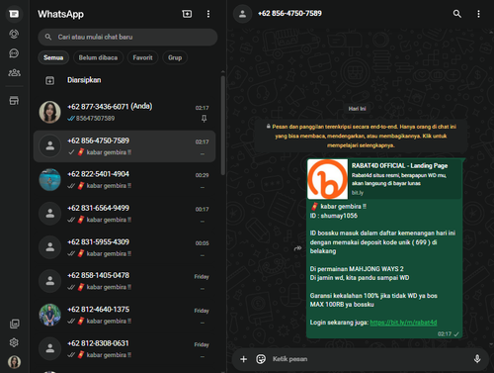This screenshot has width=494, height=373.
Task: Open the profile photo of +62 877-3436-6071
Action: (x=49, y=112)
